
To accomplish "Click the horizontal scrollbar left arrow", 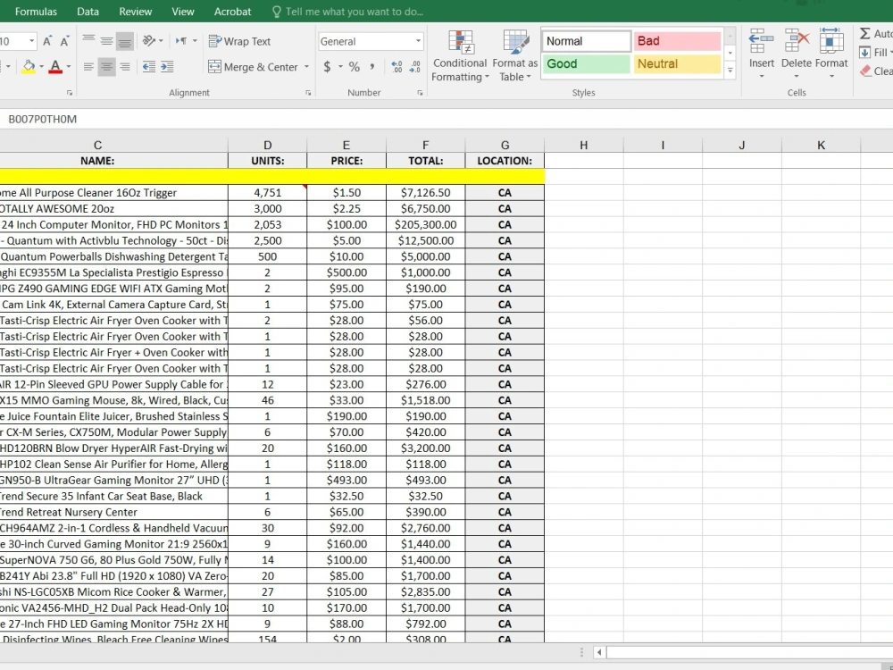I will point(599,652).
